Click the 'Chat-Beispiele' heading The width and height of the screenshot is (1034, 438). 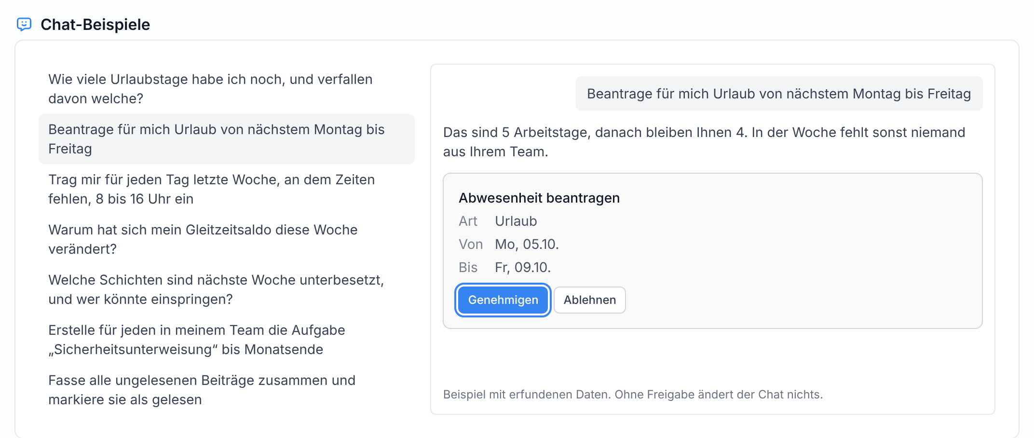95,24
